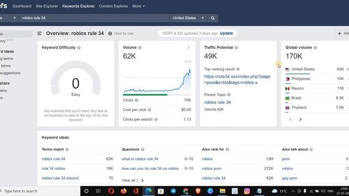The height and width of the screenshot is (196, 349).
Task: Open Also rank for keyword roblox, 12M
Action: coord(207,159)
